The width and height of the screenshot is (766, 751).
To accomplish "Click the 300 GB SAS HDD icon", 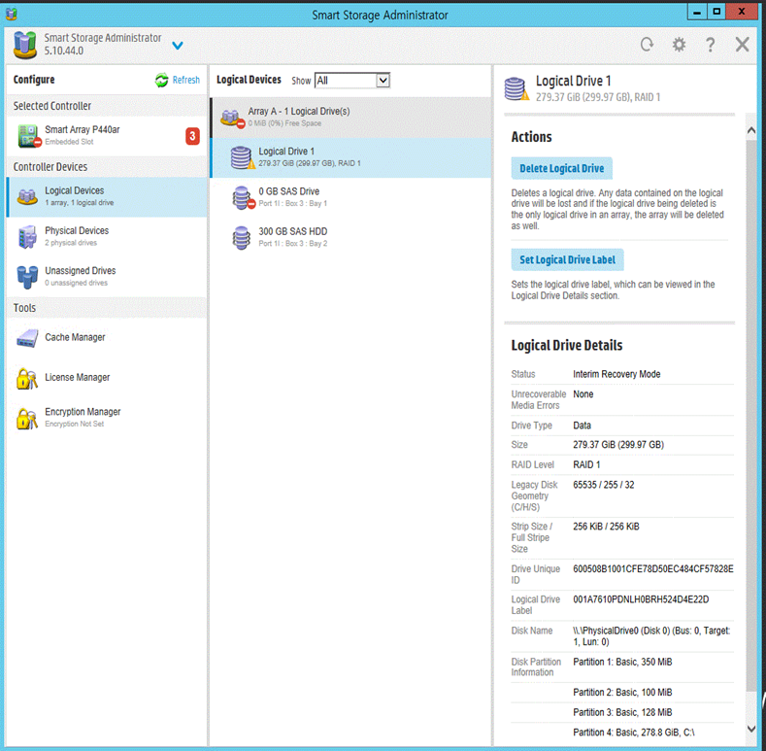I will [x=242, y=238].
